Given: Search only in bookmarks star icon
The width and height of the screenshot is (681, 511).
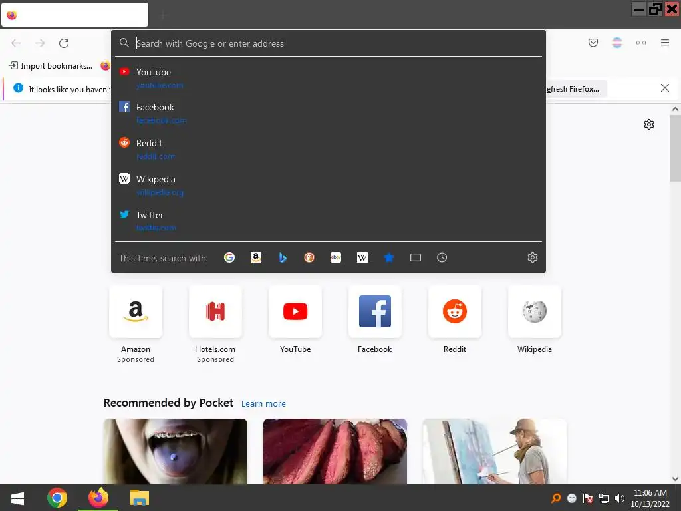Looking at the screenshot, I should tap(388, 257).
